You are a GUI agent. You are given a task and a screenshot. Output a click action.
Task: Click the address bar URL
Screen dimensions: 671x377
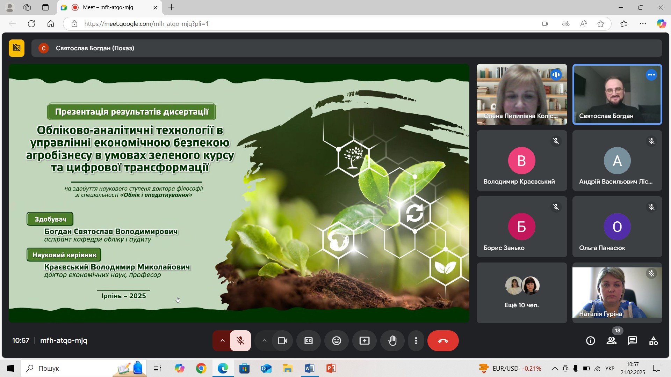click(x=146, y=24)
